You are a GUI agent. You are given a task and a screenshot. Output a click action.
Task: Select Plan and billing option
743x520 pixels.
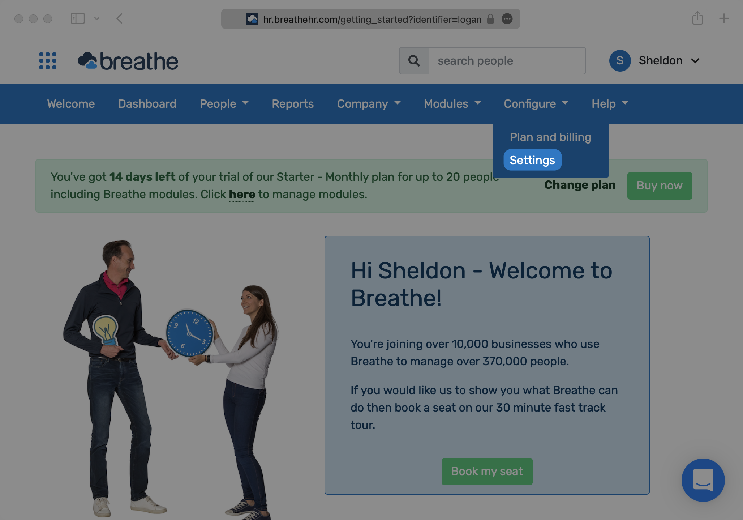550,137
